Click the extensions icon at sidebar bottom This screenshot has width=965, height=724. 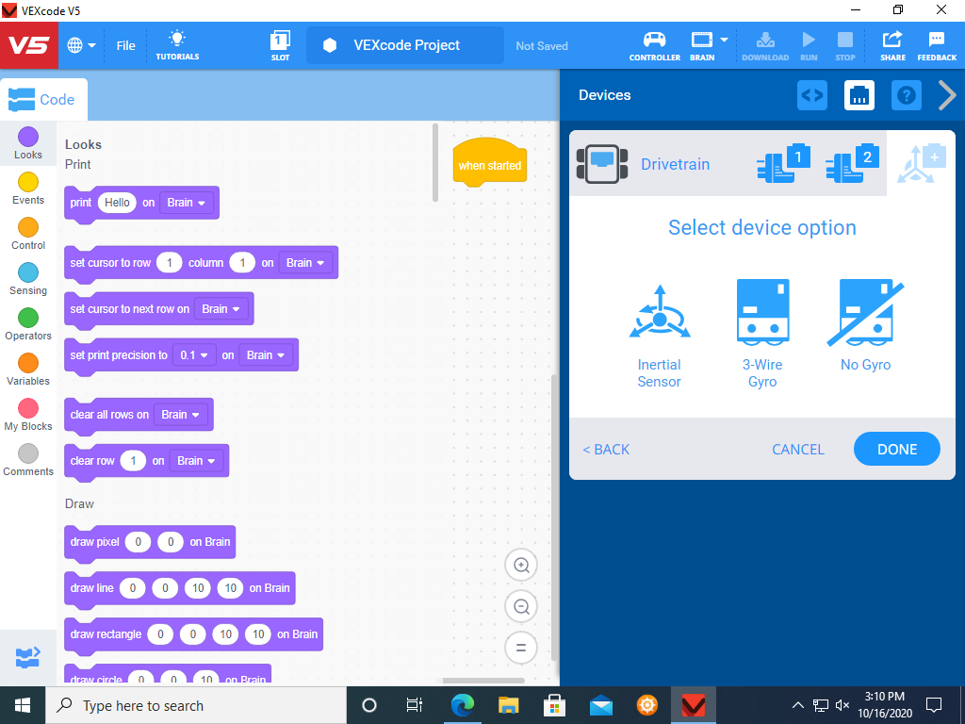point(27,658)
